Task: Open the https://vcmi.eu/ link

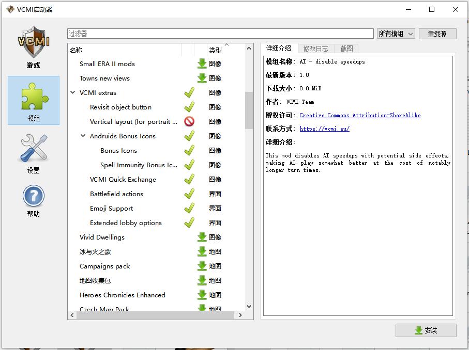Action: (325, 129)
